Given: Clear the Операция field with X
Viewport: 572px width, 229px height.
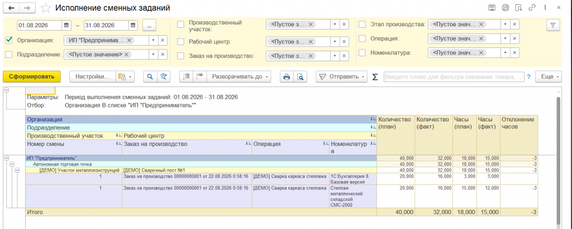Looking at the screenshot, I should point(514,38).
